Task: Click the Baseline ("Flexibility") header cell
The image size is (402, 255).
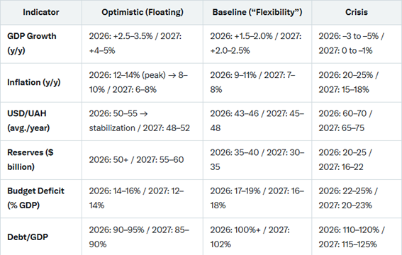Action: [257, 12]
